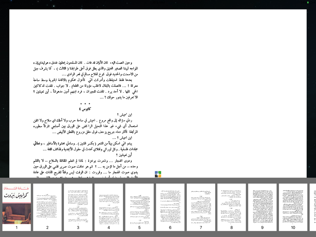Click the green battery indicator in status bar
Viewport: 316px width, 237px height.
[308, 3]
